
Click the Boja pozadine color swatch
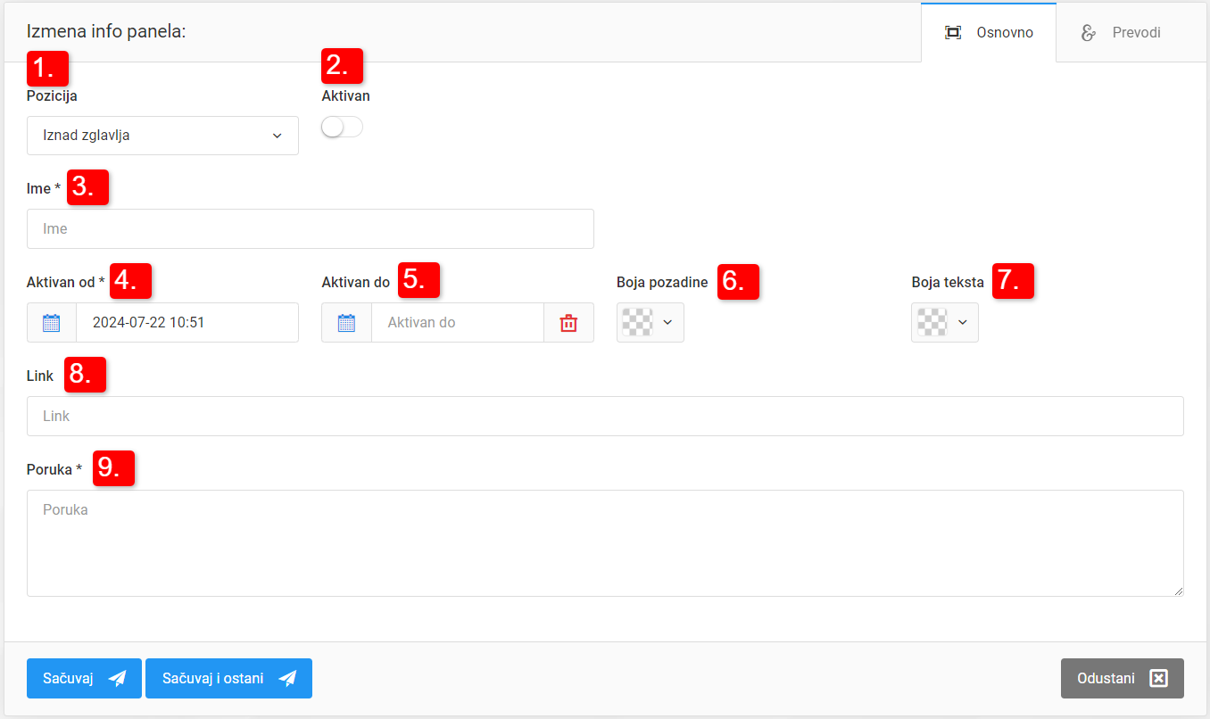(637, 323)
